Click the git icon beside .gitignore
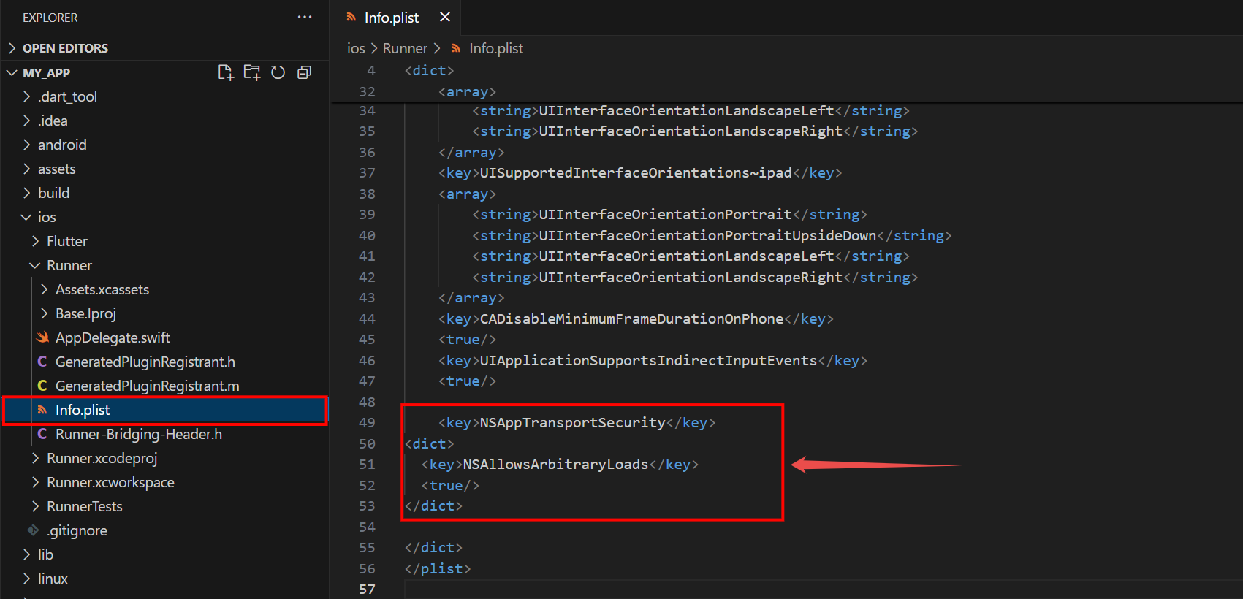 tap(33, 530)
